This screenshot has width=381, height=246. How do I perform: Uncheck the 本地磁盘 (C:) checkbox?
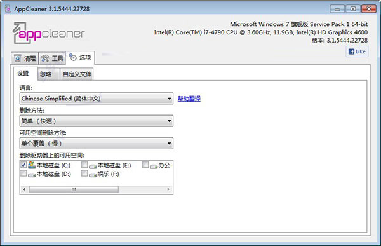[23, 165]
